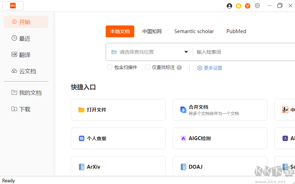Viewport: 295px width, 184px height.
Task: Select the PubMed tab
Action: (x=236, y=31)
